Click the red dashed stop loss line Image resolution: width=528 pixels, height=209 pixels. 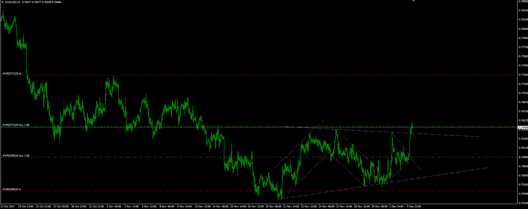259,191
